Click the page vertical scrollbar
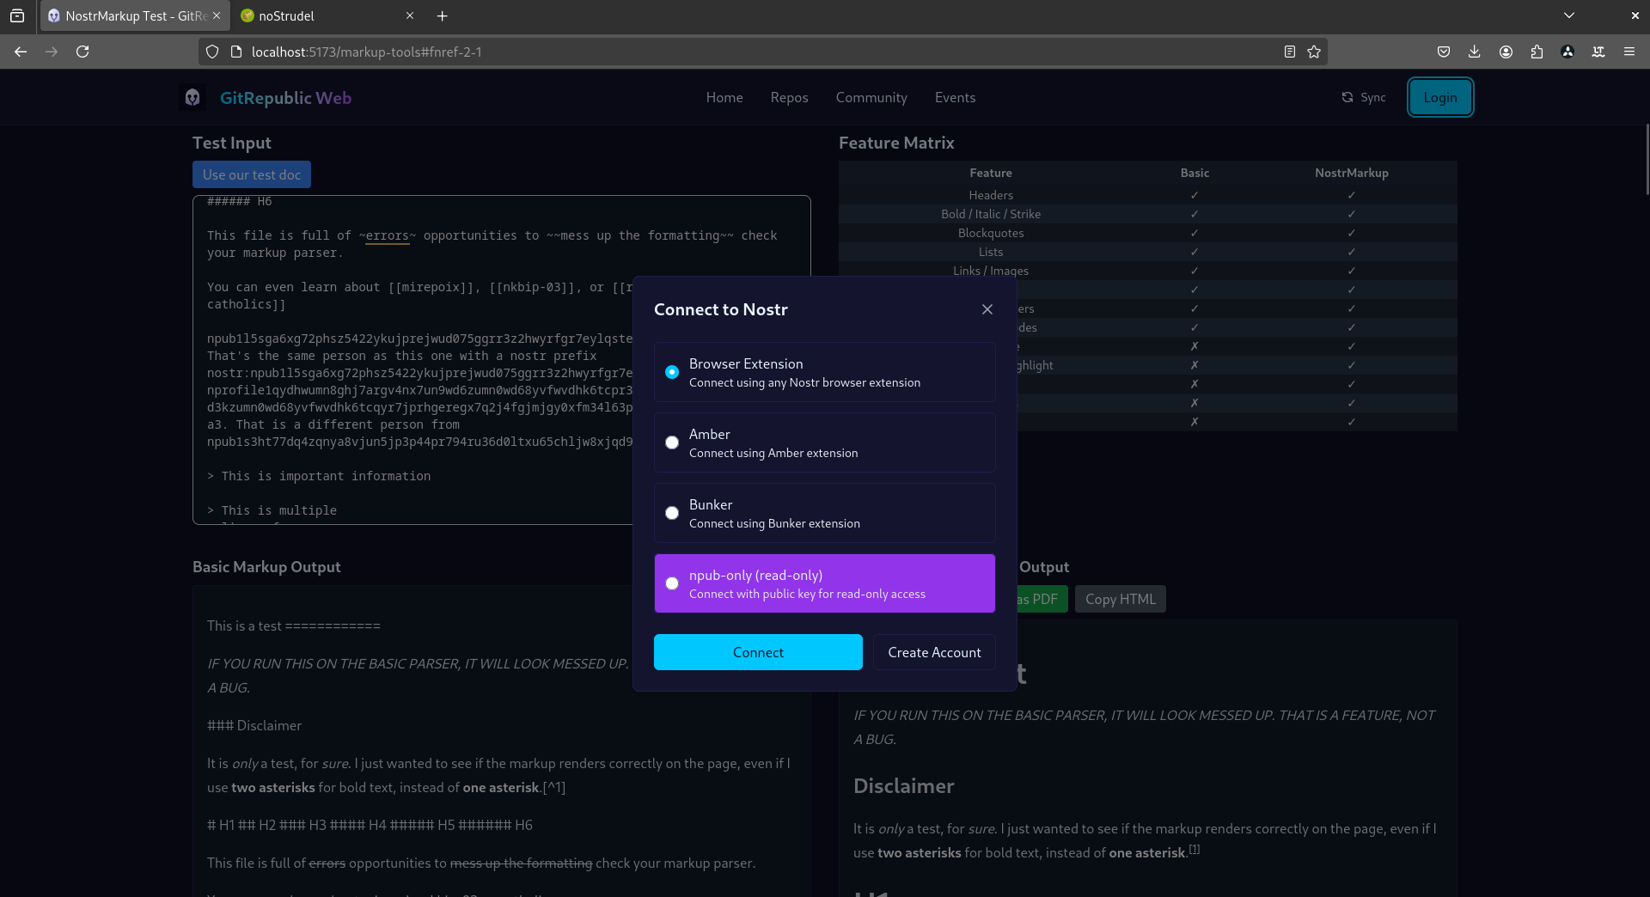Image resolution: width=1650 pixels, height=897 pixels. (x=1647, y=160)
